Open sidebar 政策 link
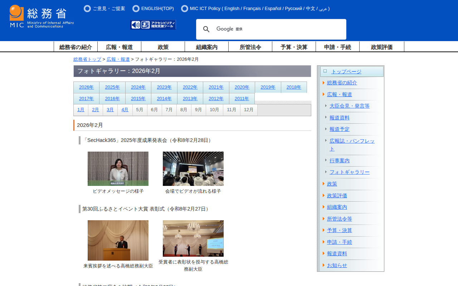The image size is (458, 286). click(x=332, y=184)
